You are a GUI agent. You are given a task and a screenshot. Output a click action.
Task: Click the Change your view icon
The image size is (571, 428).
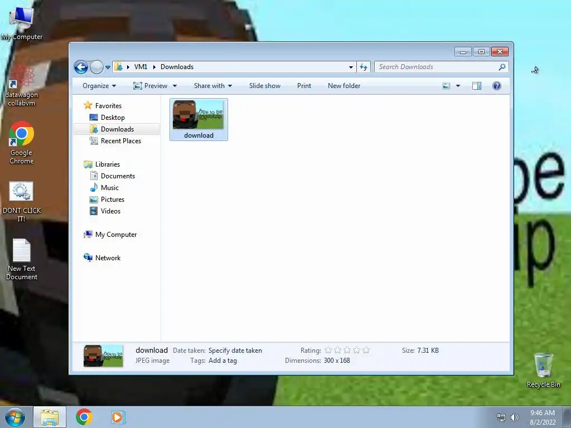click(x=446, y=86)
